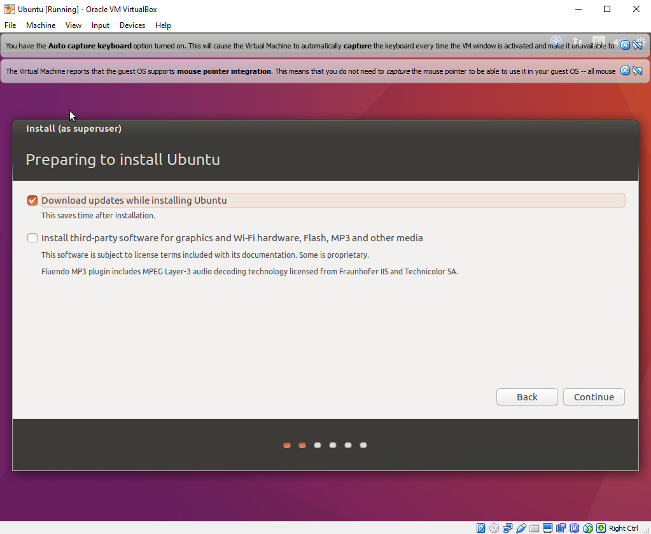Open the Machine menu
This screenshot has height=534, width=651.
tap(41, 25)
